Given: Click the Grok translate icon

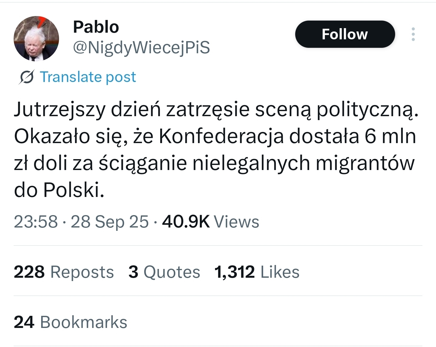Looking at the screenshot, I should [x=26, y=77].
